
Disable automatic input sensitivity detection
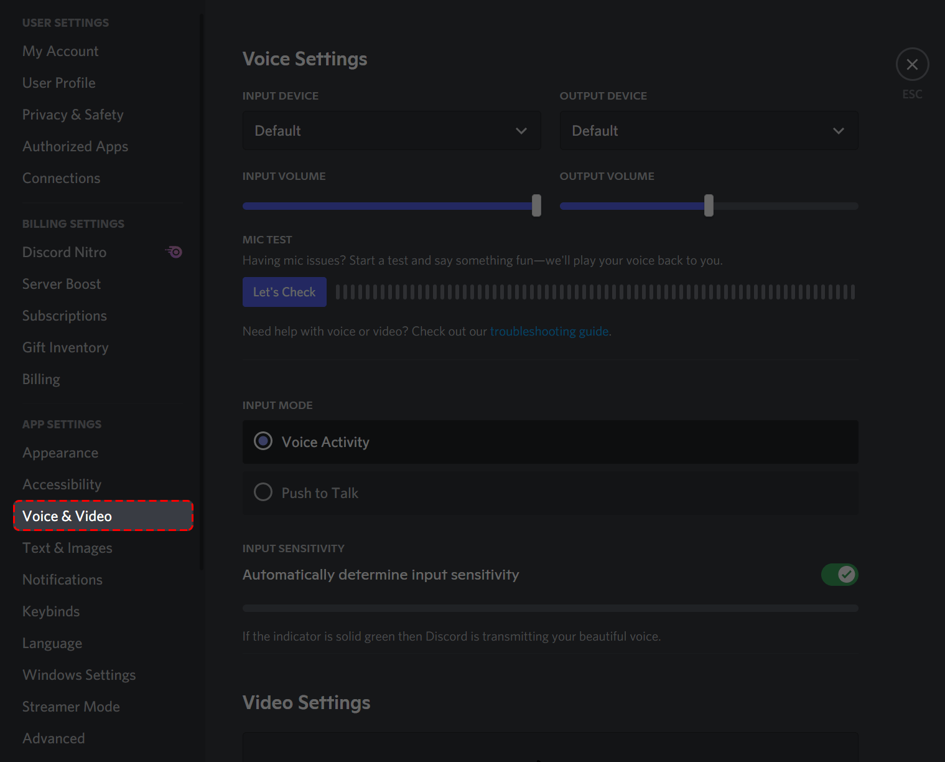tap(840, 575)
